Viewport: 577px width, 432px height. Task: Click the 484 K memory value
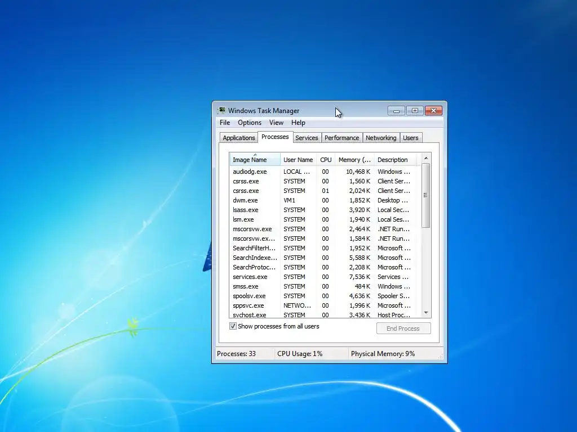(362, 286)
